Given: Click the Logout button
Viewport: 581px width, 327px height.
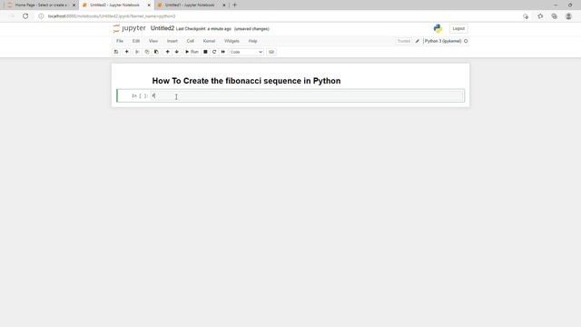Looking at the screenshot, I should pos(458,28).
